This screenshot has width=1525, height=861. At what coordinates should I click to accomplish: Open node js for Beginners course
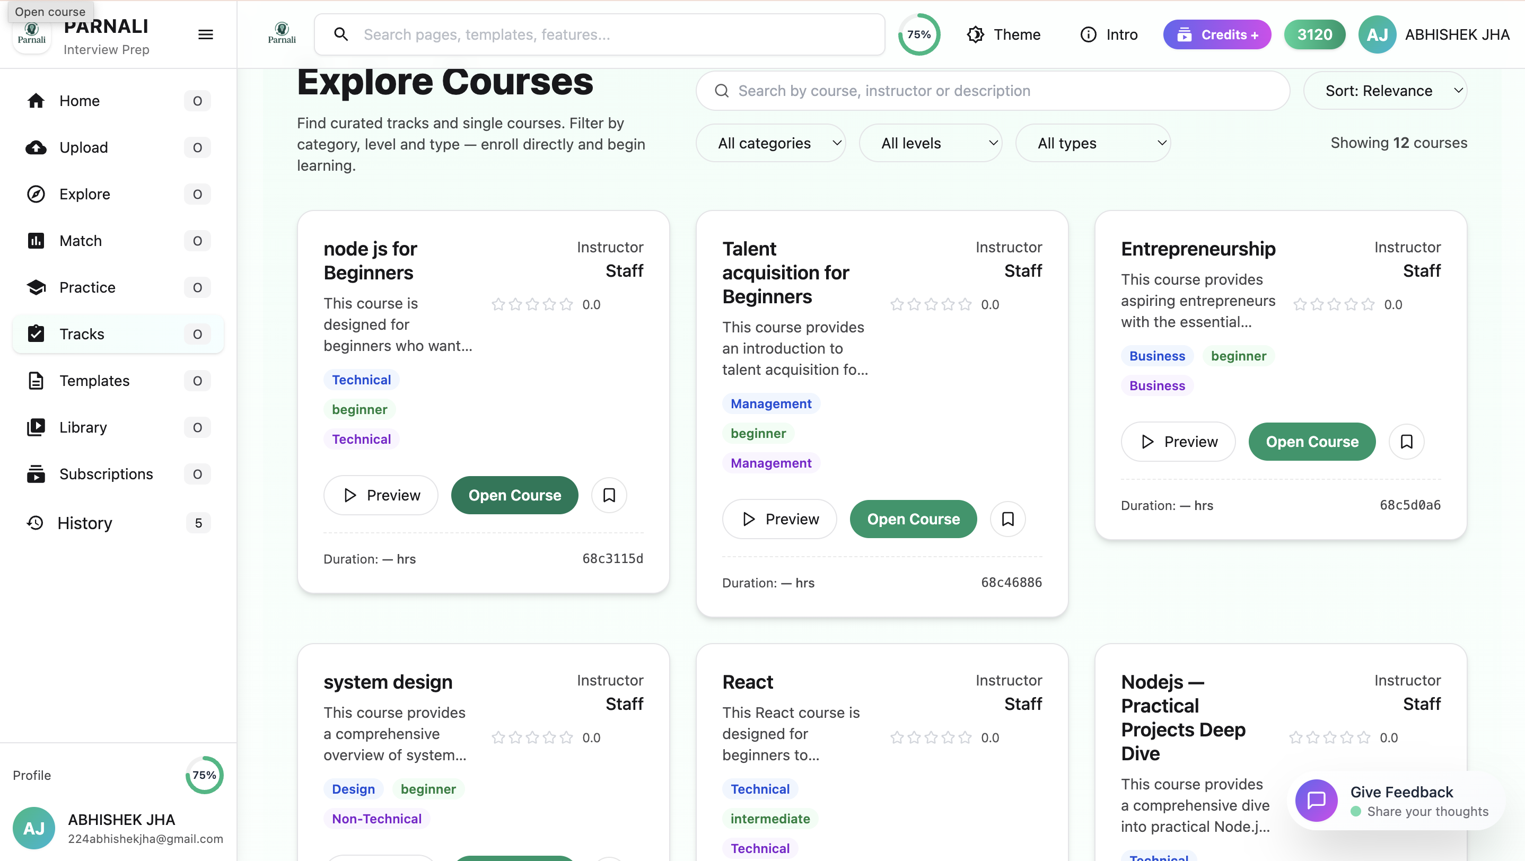pyautogui.click(x=514, y=495)
